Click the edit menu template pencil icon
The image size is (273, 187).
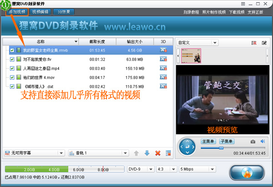point(264,43)
